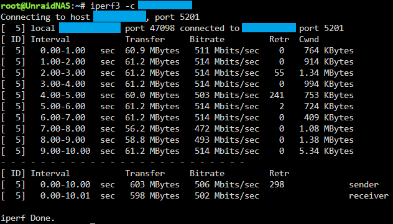Click the word 'sender' in summary
The width and height of the screenshot is (393, 224).
363,185
